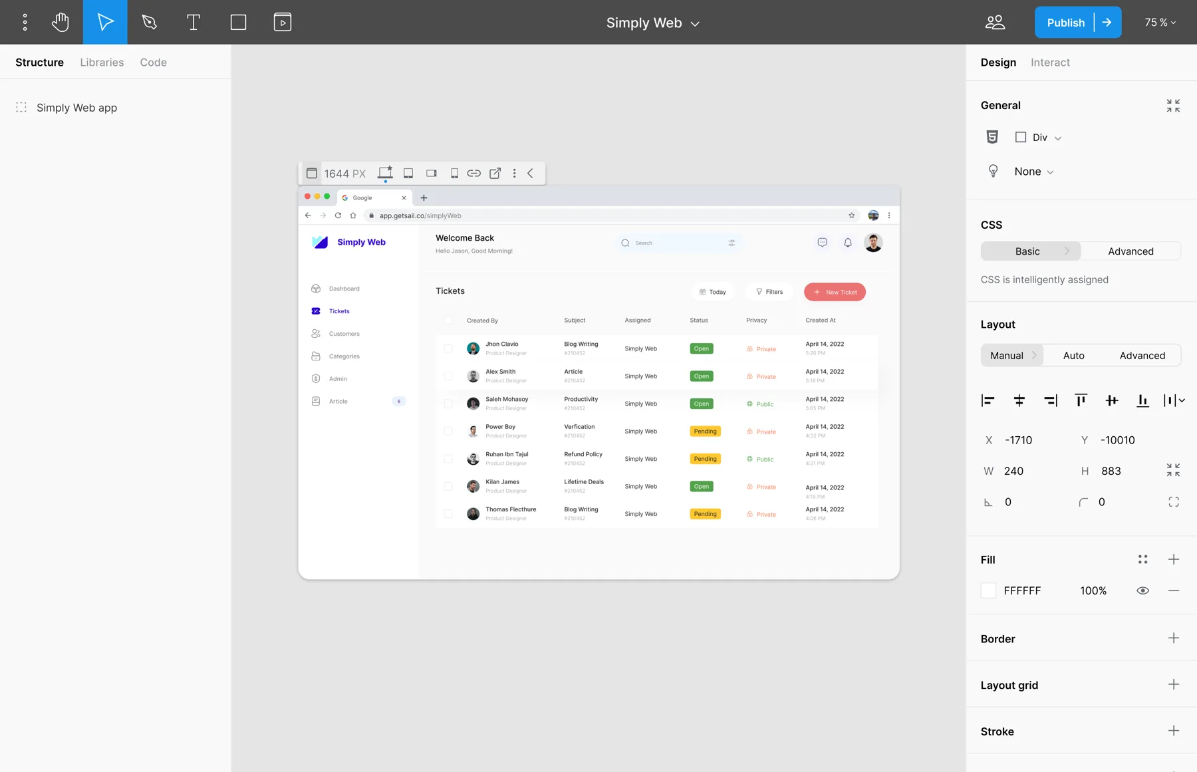The height and width of the screenshot is (772, 1197).
Task: Collapse the General section
Action: pos(1173,106)
